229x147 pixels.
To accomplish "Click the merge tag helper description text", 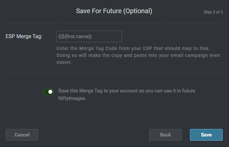I will [x=138, y=55].
